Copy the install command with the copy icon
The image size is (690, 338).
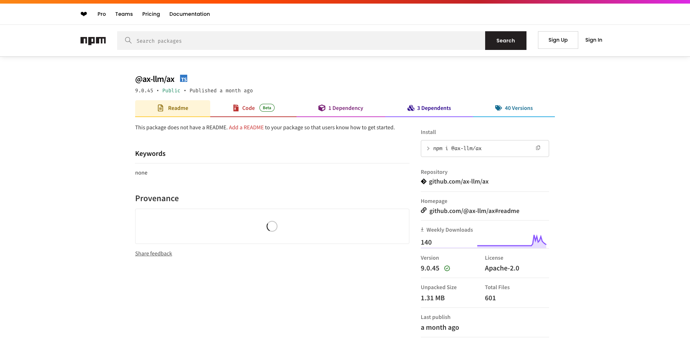(x=538, y=148)
